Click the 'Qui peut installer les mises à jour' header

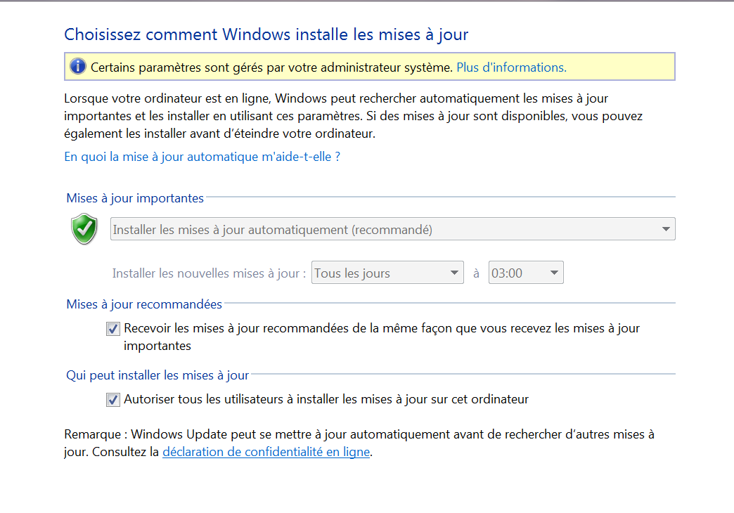click(x=157, y=376)
